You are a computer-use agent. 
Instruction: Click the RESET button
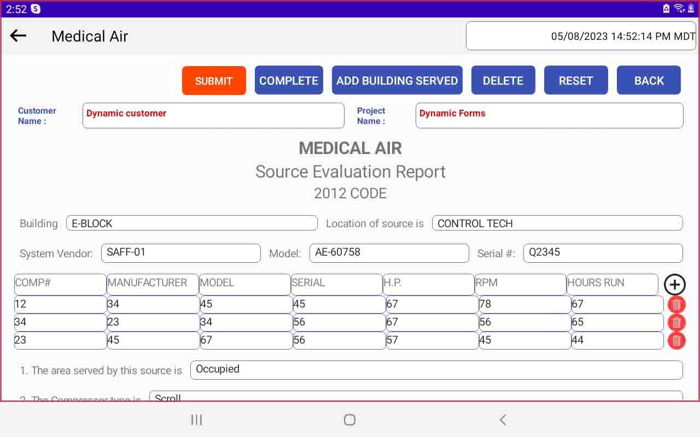pyautogui.click(x=576, y=80)
